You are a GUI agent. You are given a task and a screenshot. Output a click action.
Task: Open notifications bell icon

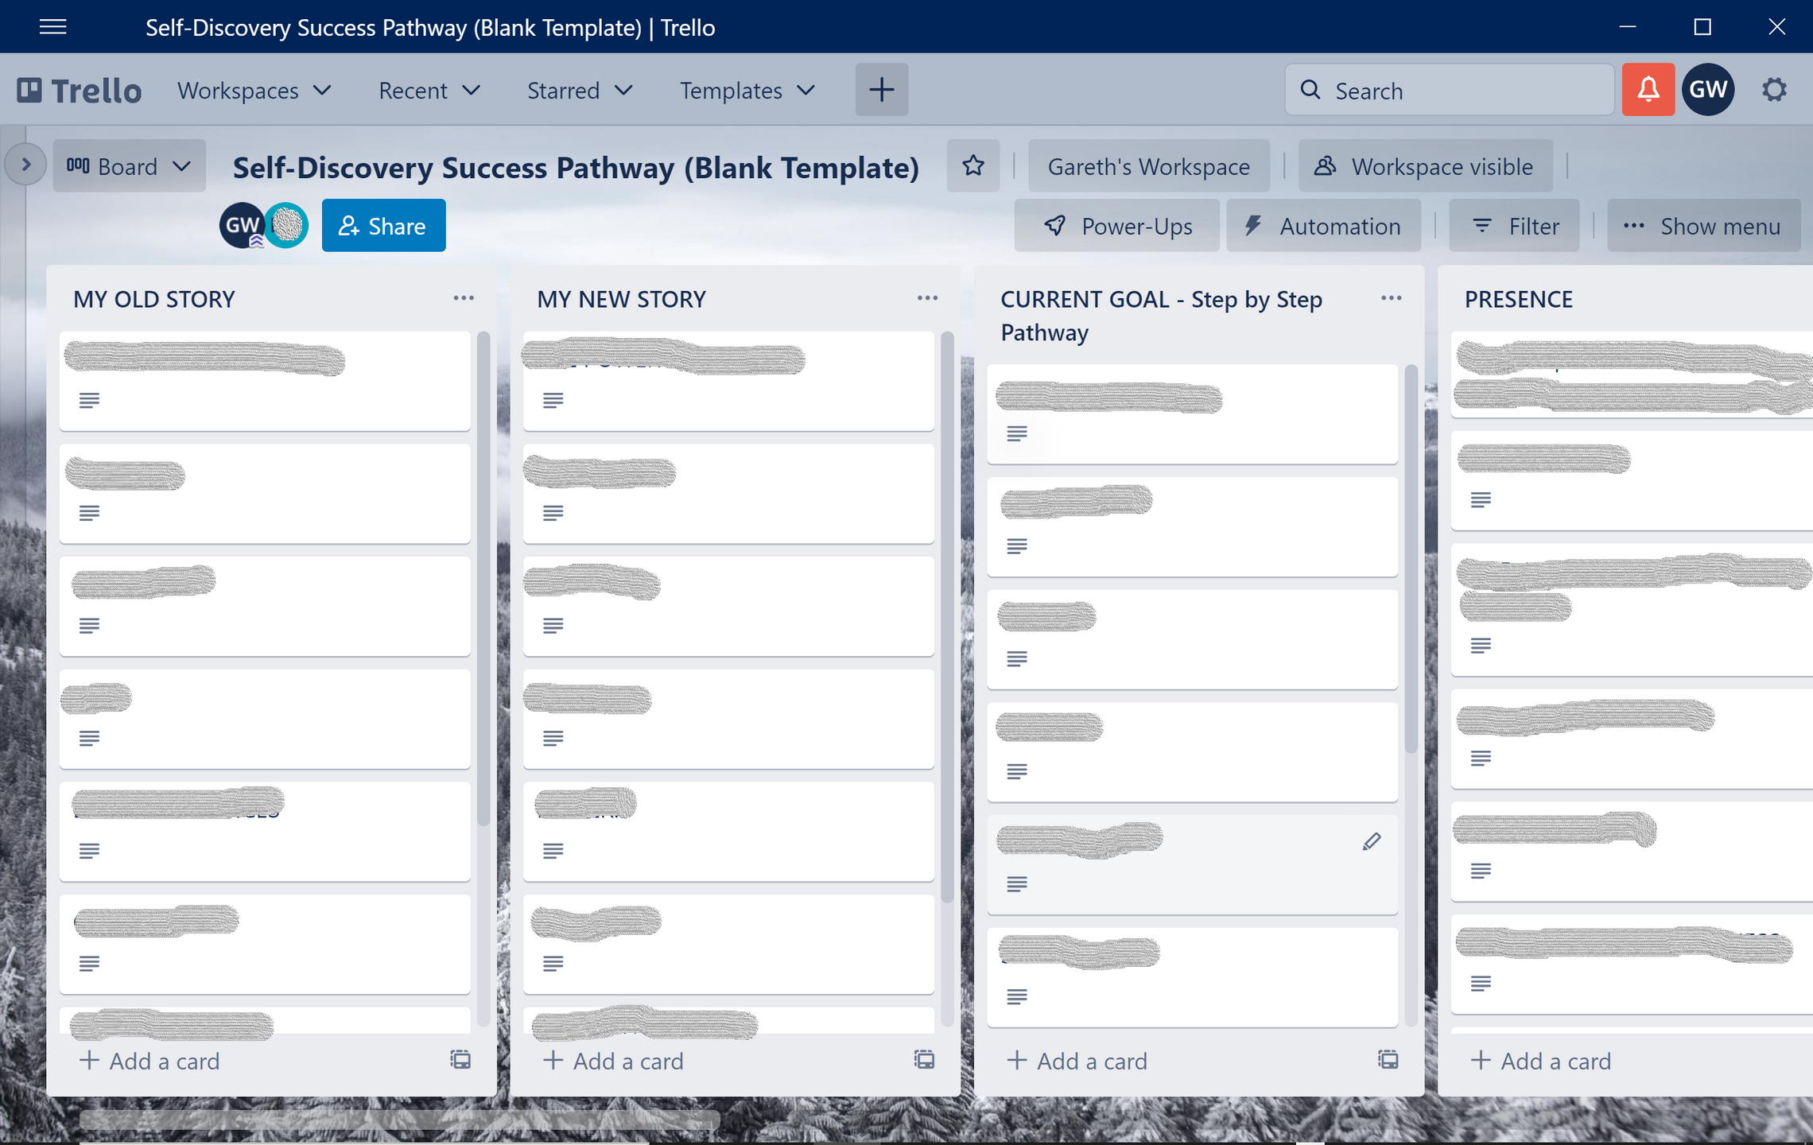(1648, 90)
